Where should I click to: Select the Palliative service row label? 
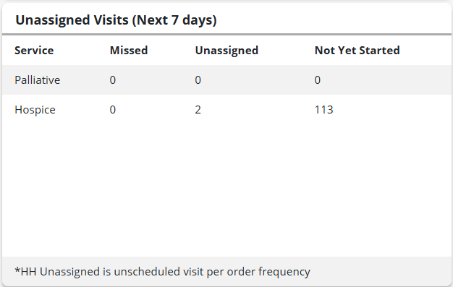click(x=38, y=80)
